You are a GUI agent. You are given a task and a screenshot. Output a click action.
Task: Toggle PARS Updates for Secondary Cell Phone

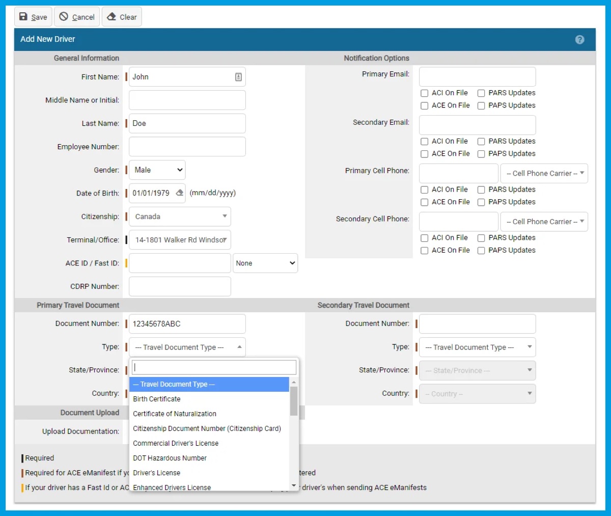pos(481,238)
